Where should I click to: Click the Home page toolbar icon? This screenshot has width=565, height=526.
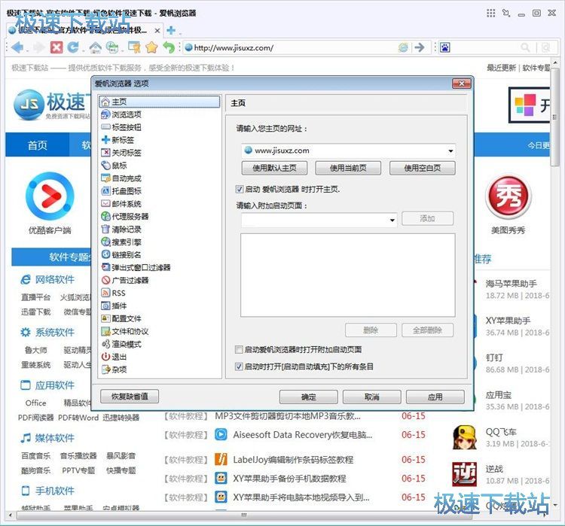(95, 47)
